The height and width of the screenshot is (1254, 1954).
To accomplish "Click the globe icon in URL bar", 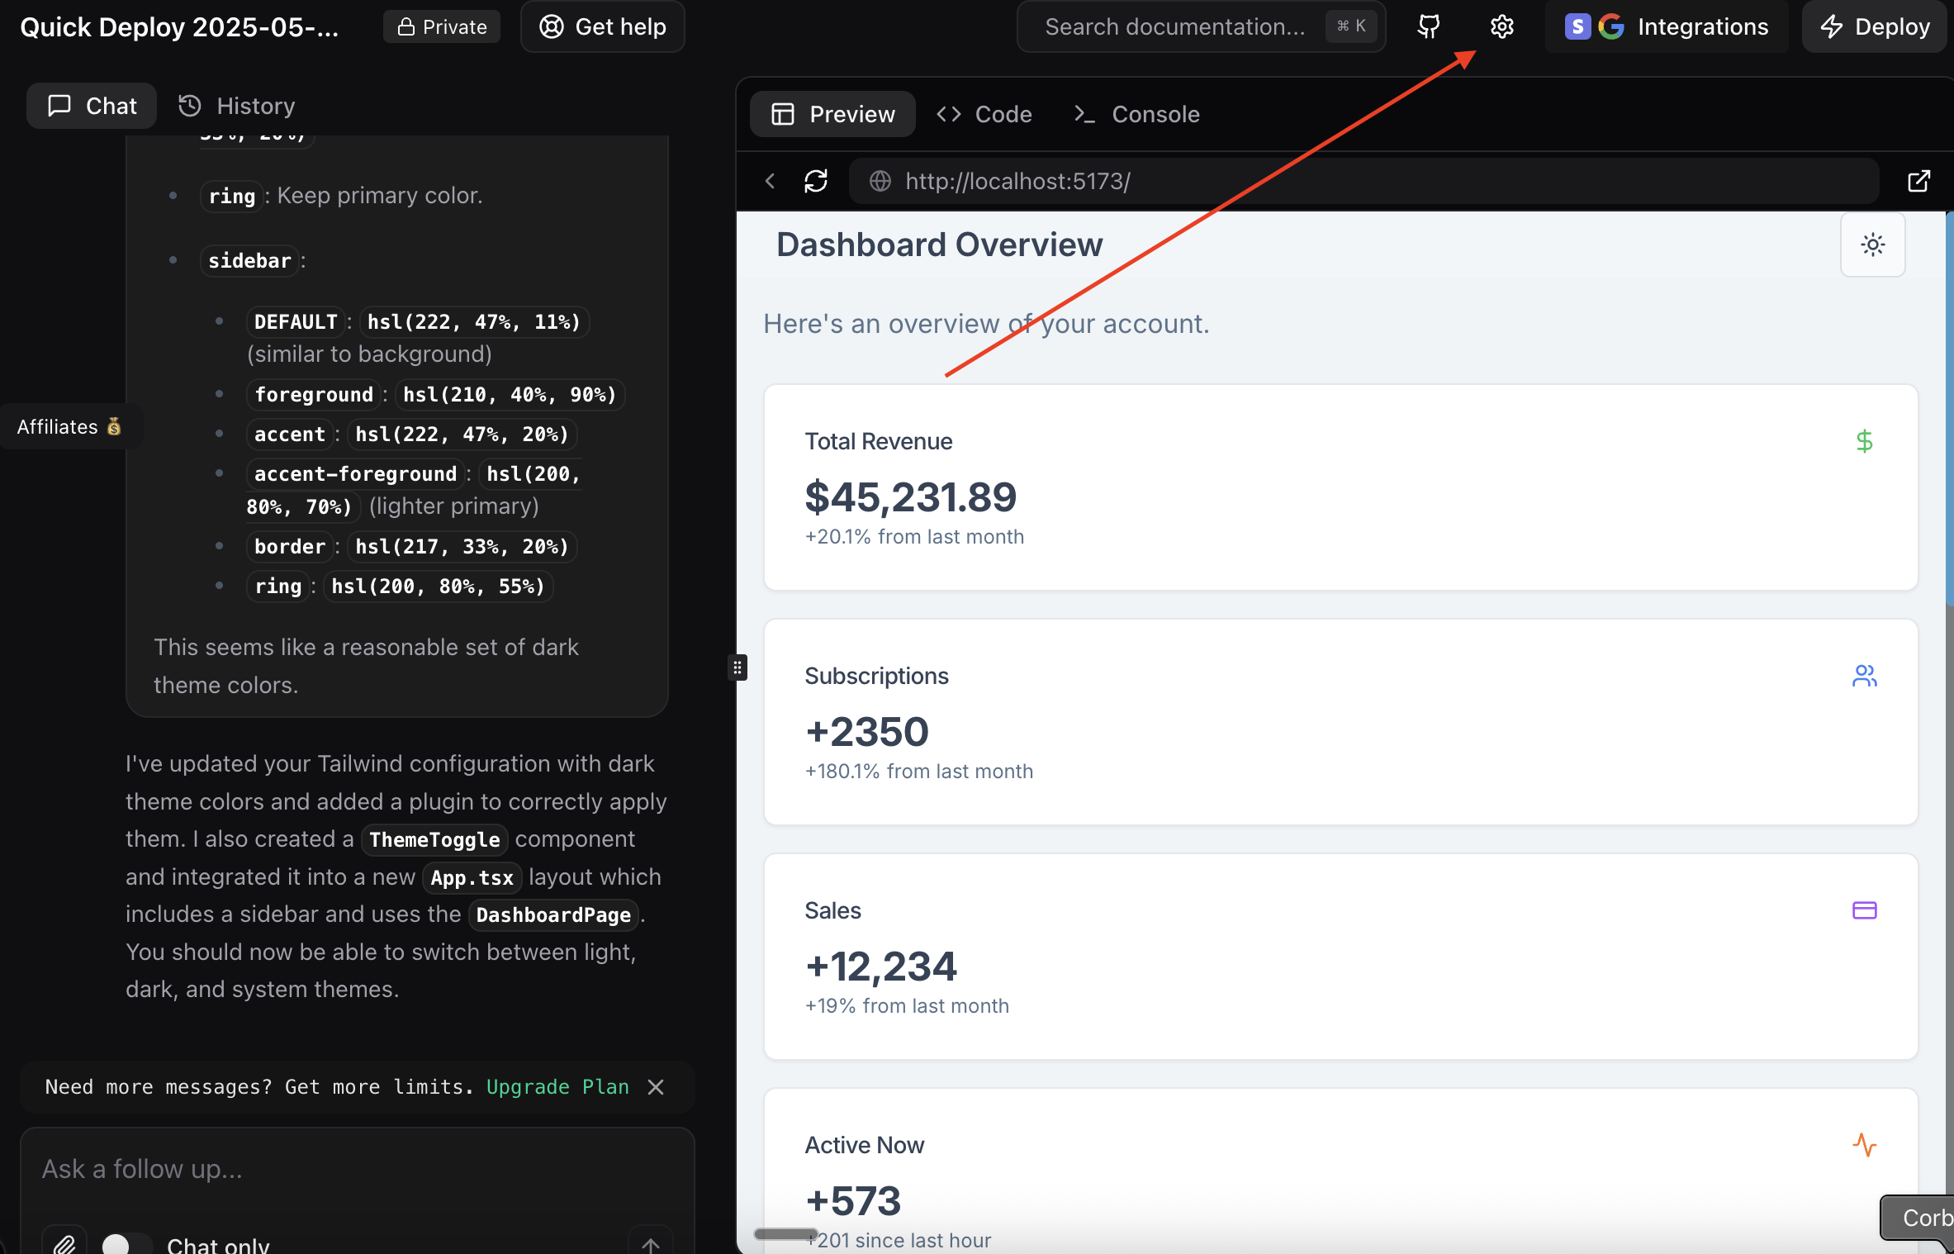I will pyautogui.click(x=880, y=181).
